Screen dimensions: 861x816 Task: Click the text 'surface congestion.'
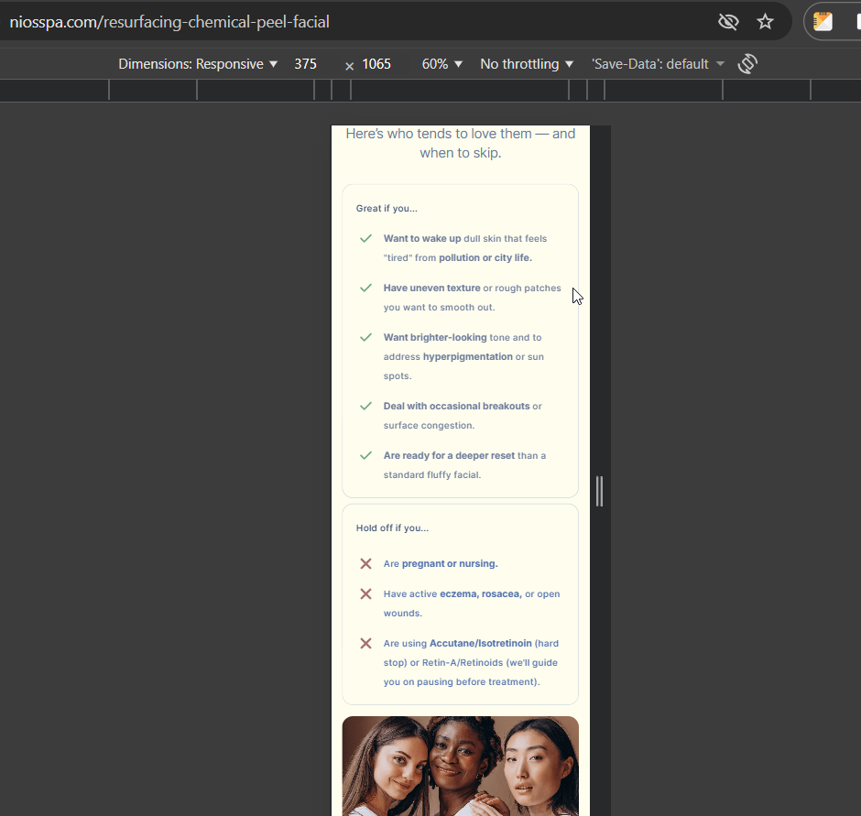coord(429,425)
